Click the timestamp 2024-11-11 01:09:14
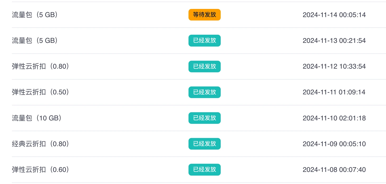386x184 pixels. (x=334, y=92)
